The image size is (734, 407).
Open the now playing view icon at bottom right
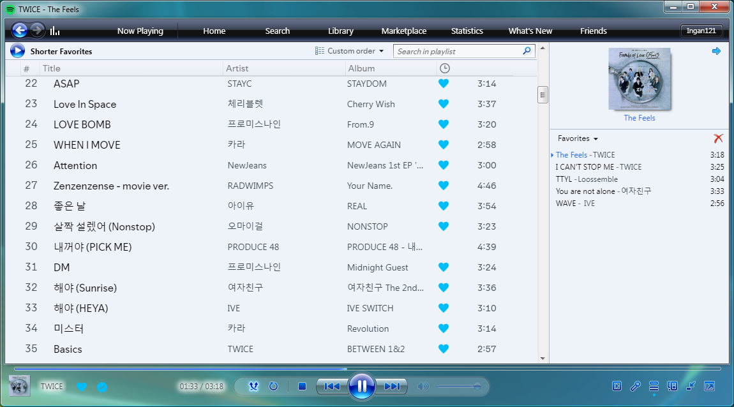tap(617, 386)
